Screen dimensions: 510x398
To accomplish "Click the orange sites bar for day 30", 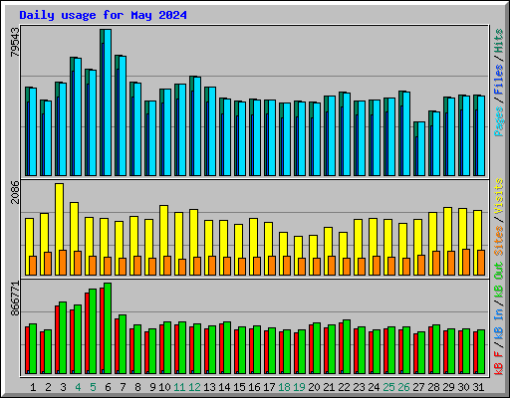I will click(x=466, y=262).
